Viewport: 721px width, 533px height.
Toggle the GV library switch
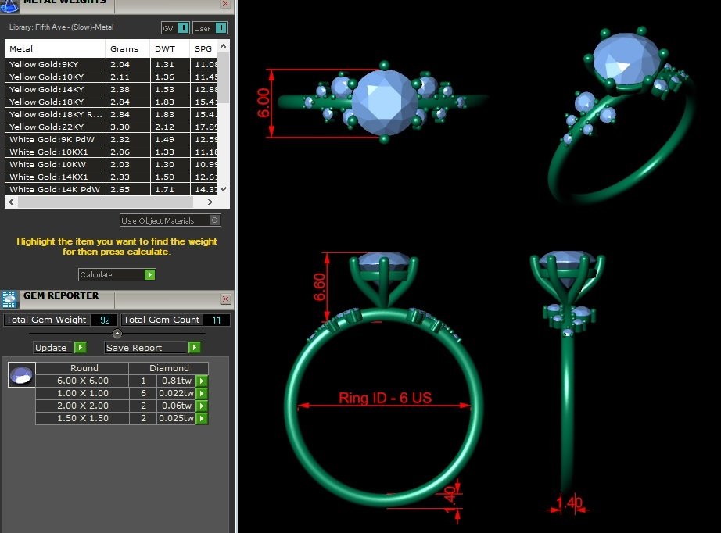183,28
